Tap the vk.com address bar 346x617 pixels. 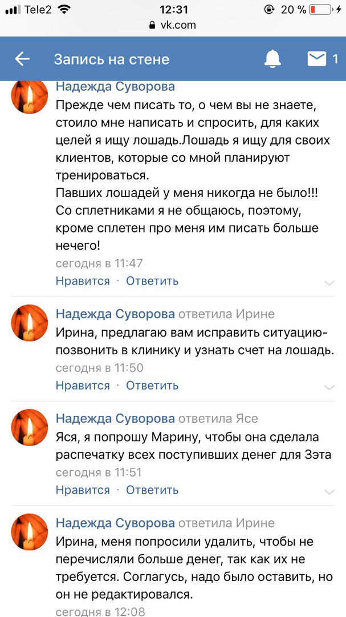[x=177, y=25]
